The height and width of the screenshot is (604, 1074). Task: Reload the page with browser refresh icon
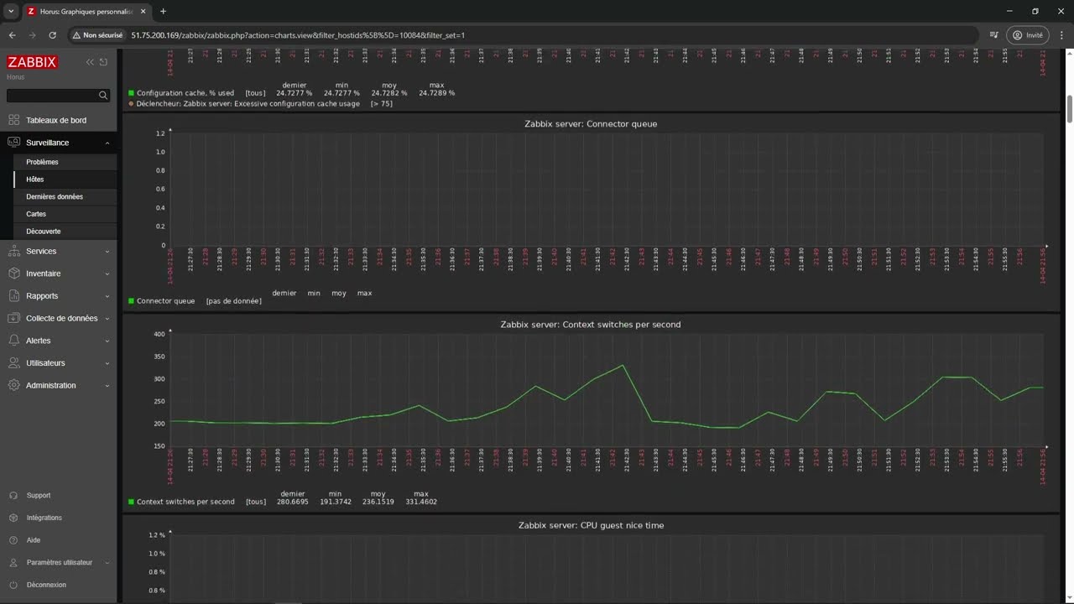pyautogui.click(x=52, y=35)
